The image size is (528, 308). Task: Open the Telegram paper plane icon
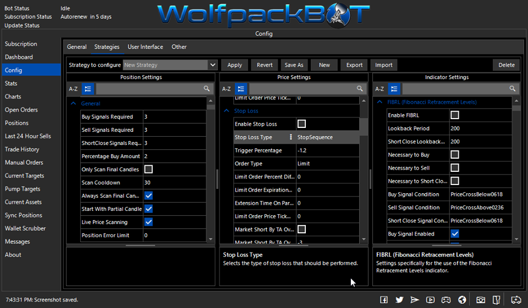pos(415,300)
